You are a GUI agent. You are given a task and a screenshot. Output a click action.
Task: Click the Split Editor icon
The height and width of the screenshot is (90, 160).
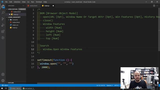pyautogui.click(x=154, y=6)
